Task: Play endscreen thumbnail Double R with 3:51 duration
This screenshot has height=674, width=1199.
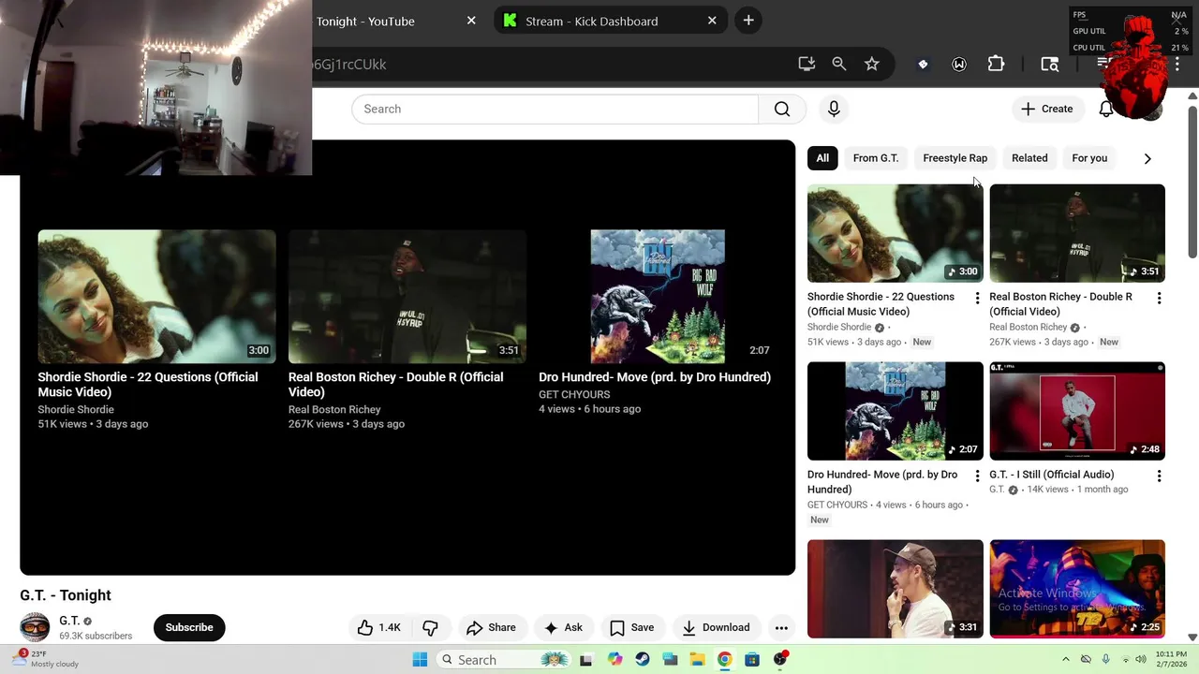Action: click(x=407, y=297)
